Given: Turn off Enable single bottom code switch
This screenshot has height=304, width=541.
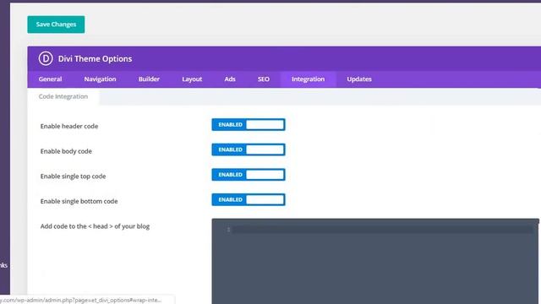Looking at the screenshot, I should pos(249,199).
